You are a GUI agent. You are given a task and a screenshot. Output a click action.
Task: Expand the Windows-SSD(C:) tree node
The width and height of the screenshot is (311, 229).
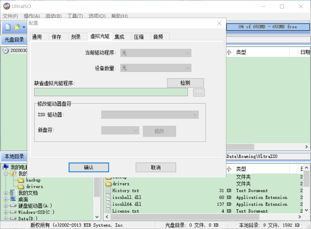pos(6,212)
